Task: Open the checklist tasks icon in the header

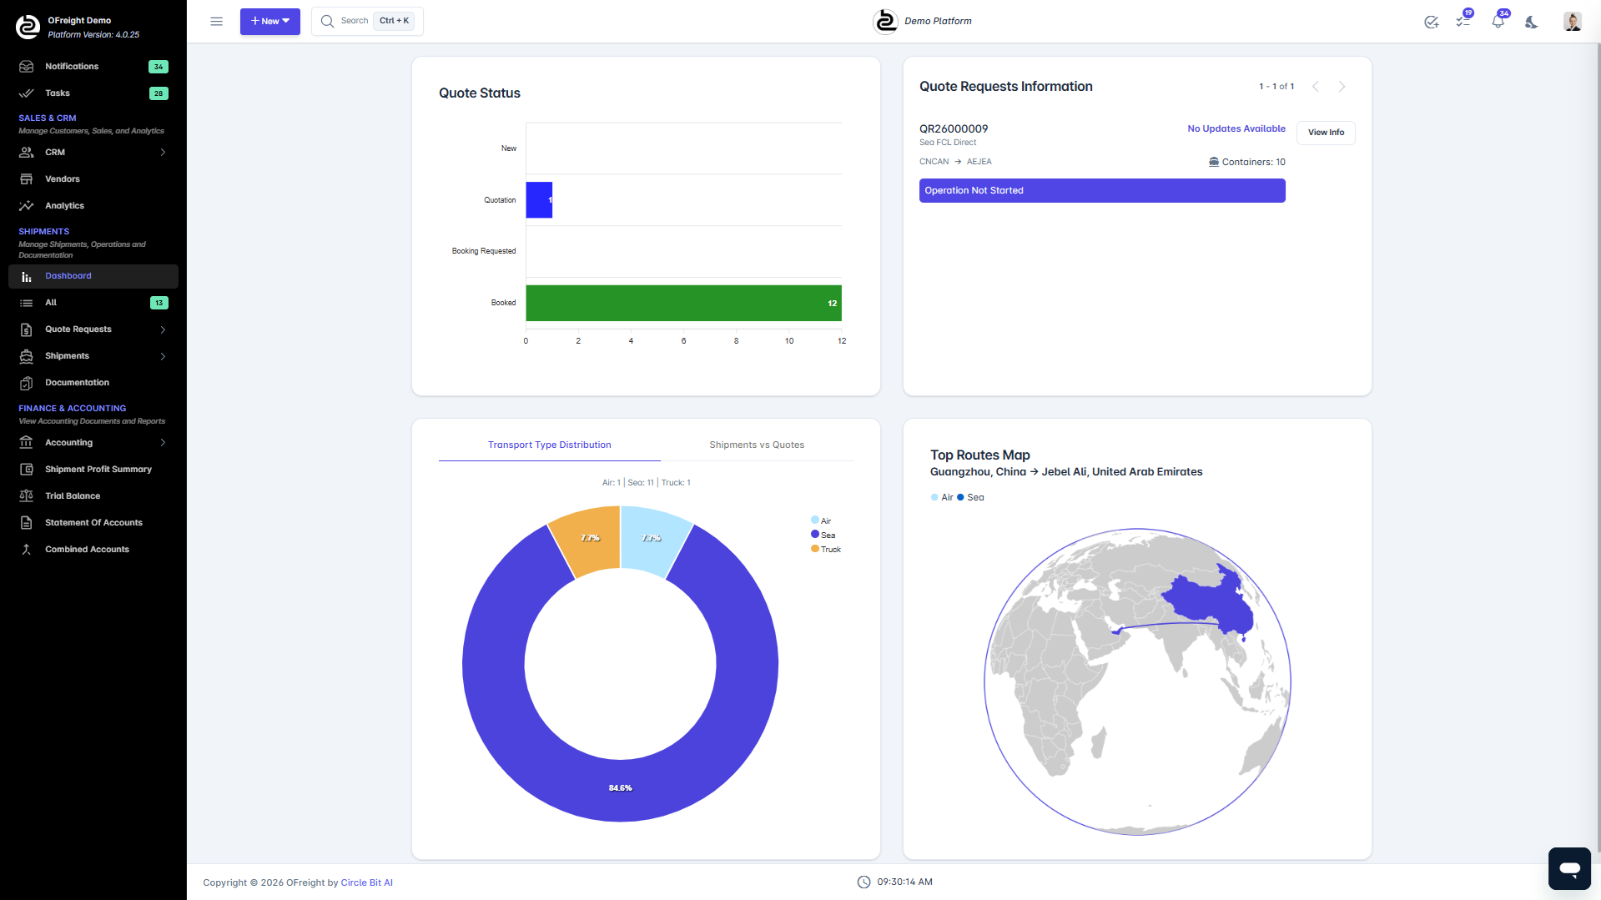Action: coord(1463,22)
